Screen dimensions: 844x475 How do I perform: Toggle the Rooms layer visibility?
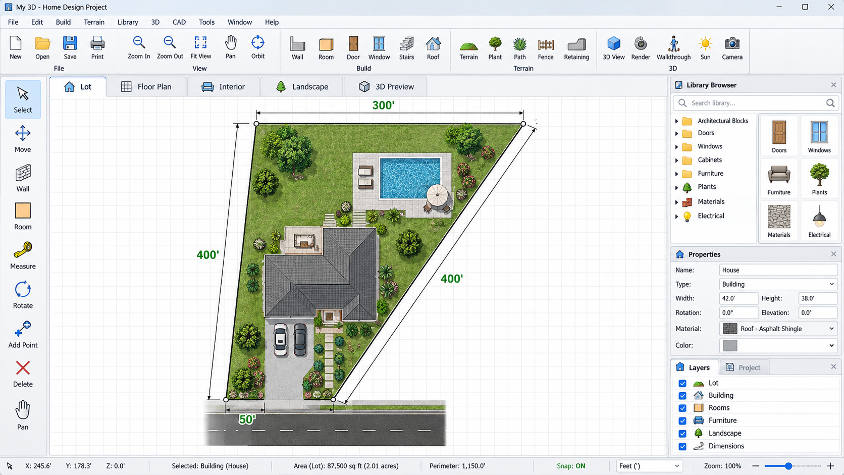tap(682, 408)
